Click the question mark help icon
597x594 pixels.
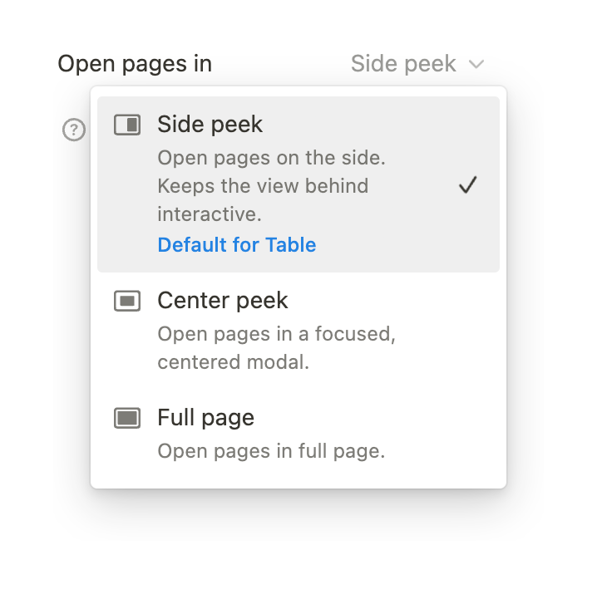coord(75,130)
